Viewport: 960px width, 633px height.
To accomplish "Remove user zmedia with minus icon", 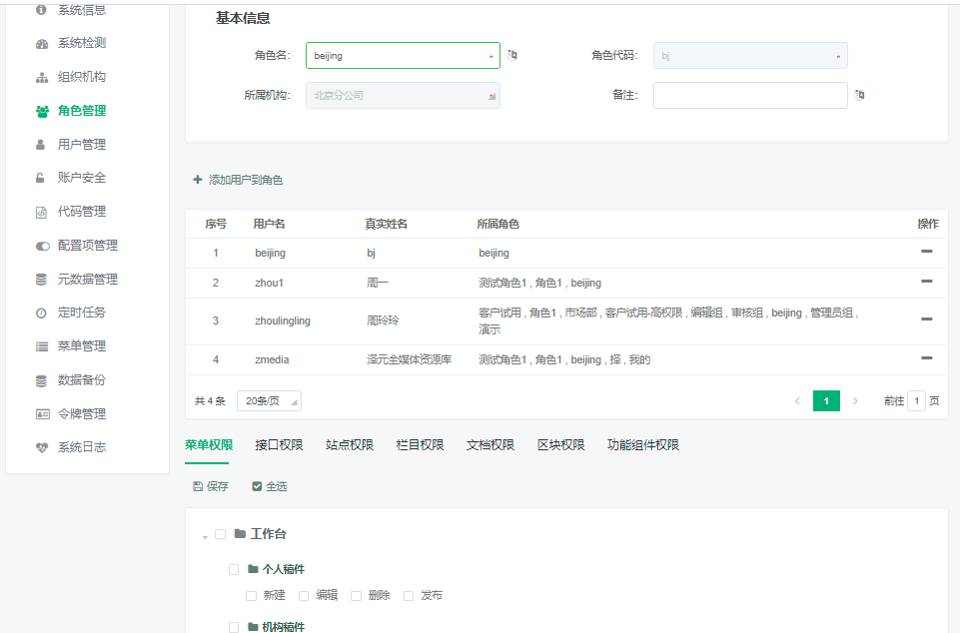I will pyautogui.click(x=926, y=358).
